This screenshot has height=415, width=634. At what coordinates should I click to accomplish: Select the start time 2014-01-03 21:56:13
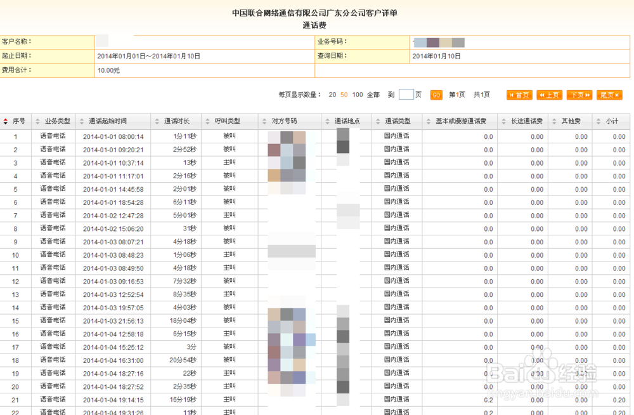[x=113, y=321]
